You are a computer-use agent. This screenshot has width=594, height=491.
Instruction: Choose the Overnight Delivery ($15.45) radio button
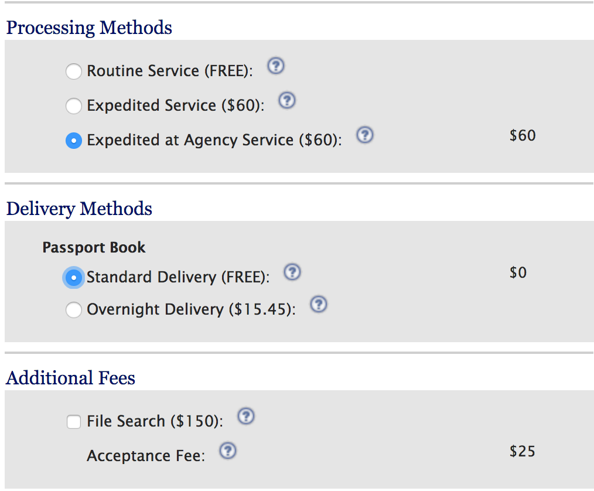click(73, 309)
